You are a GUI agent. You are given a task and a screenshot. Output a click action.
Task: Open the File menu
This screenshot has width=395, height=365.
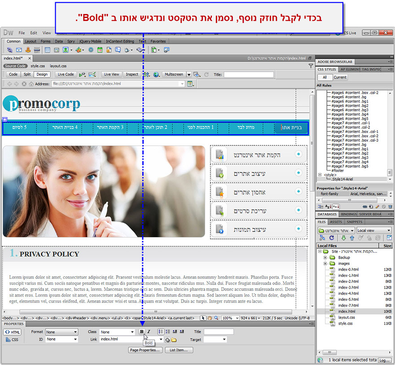click(x=22, y=33)
